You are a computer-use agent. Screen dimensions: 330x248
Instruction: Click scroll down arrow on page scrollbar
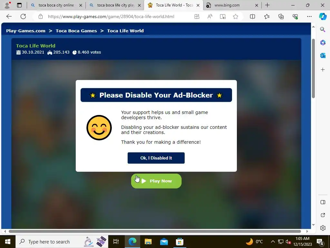coord(313,225)
